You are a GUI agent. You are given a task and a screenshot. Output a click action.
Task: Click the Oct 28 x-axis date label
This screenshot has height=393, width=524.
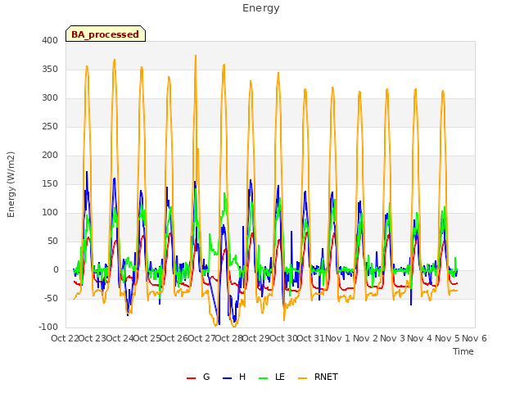pos(229,338)
